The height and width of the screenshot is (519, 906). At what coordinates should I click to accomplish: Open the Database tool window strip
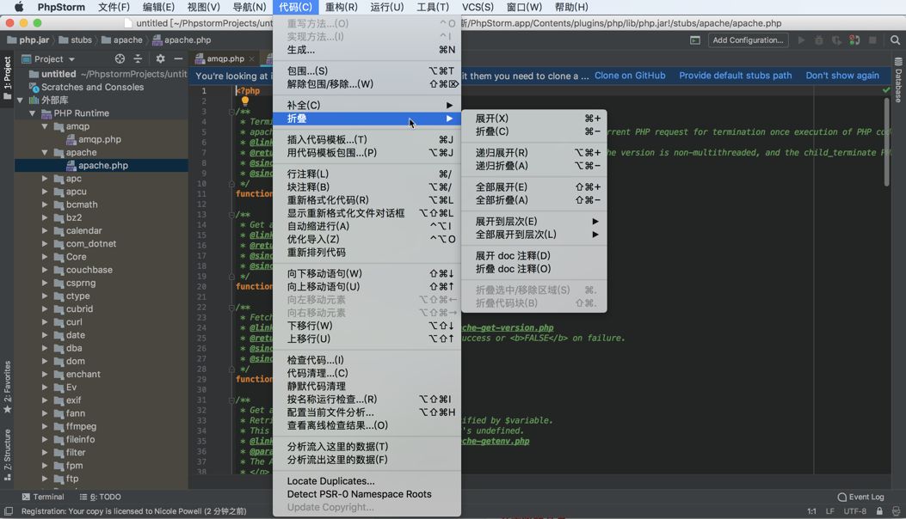(898, 80)
